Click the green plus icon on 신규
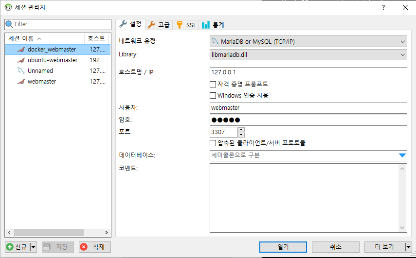 (10, 247)
